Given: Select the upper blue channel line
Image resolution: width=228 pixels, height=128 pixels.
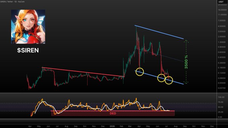Looking at the screenshot, I should [x=159, y=32].
